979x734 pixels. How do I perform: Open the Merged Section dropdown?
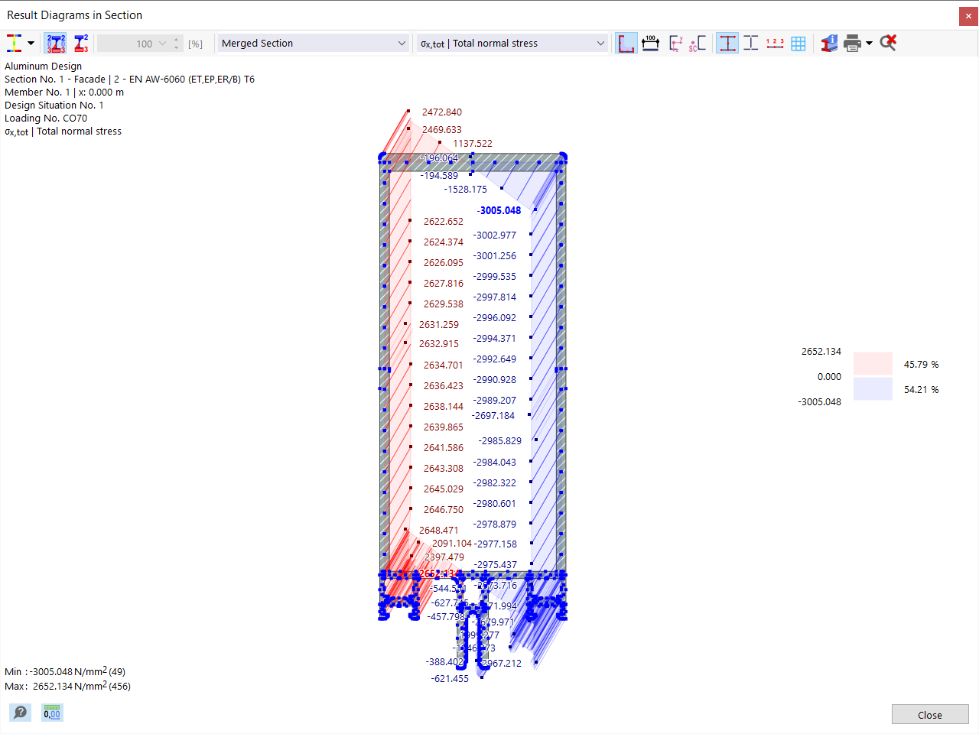click(314, 44)
